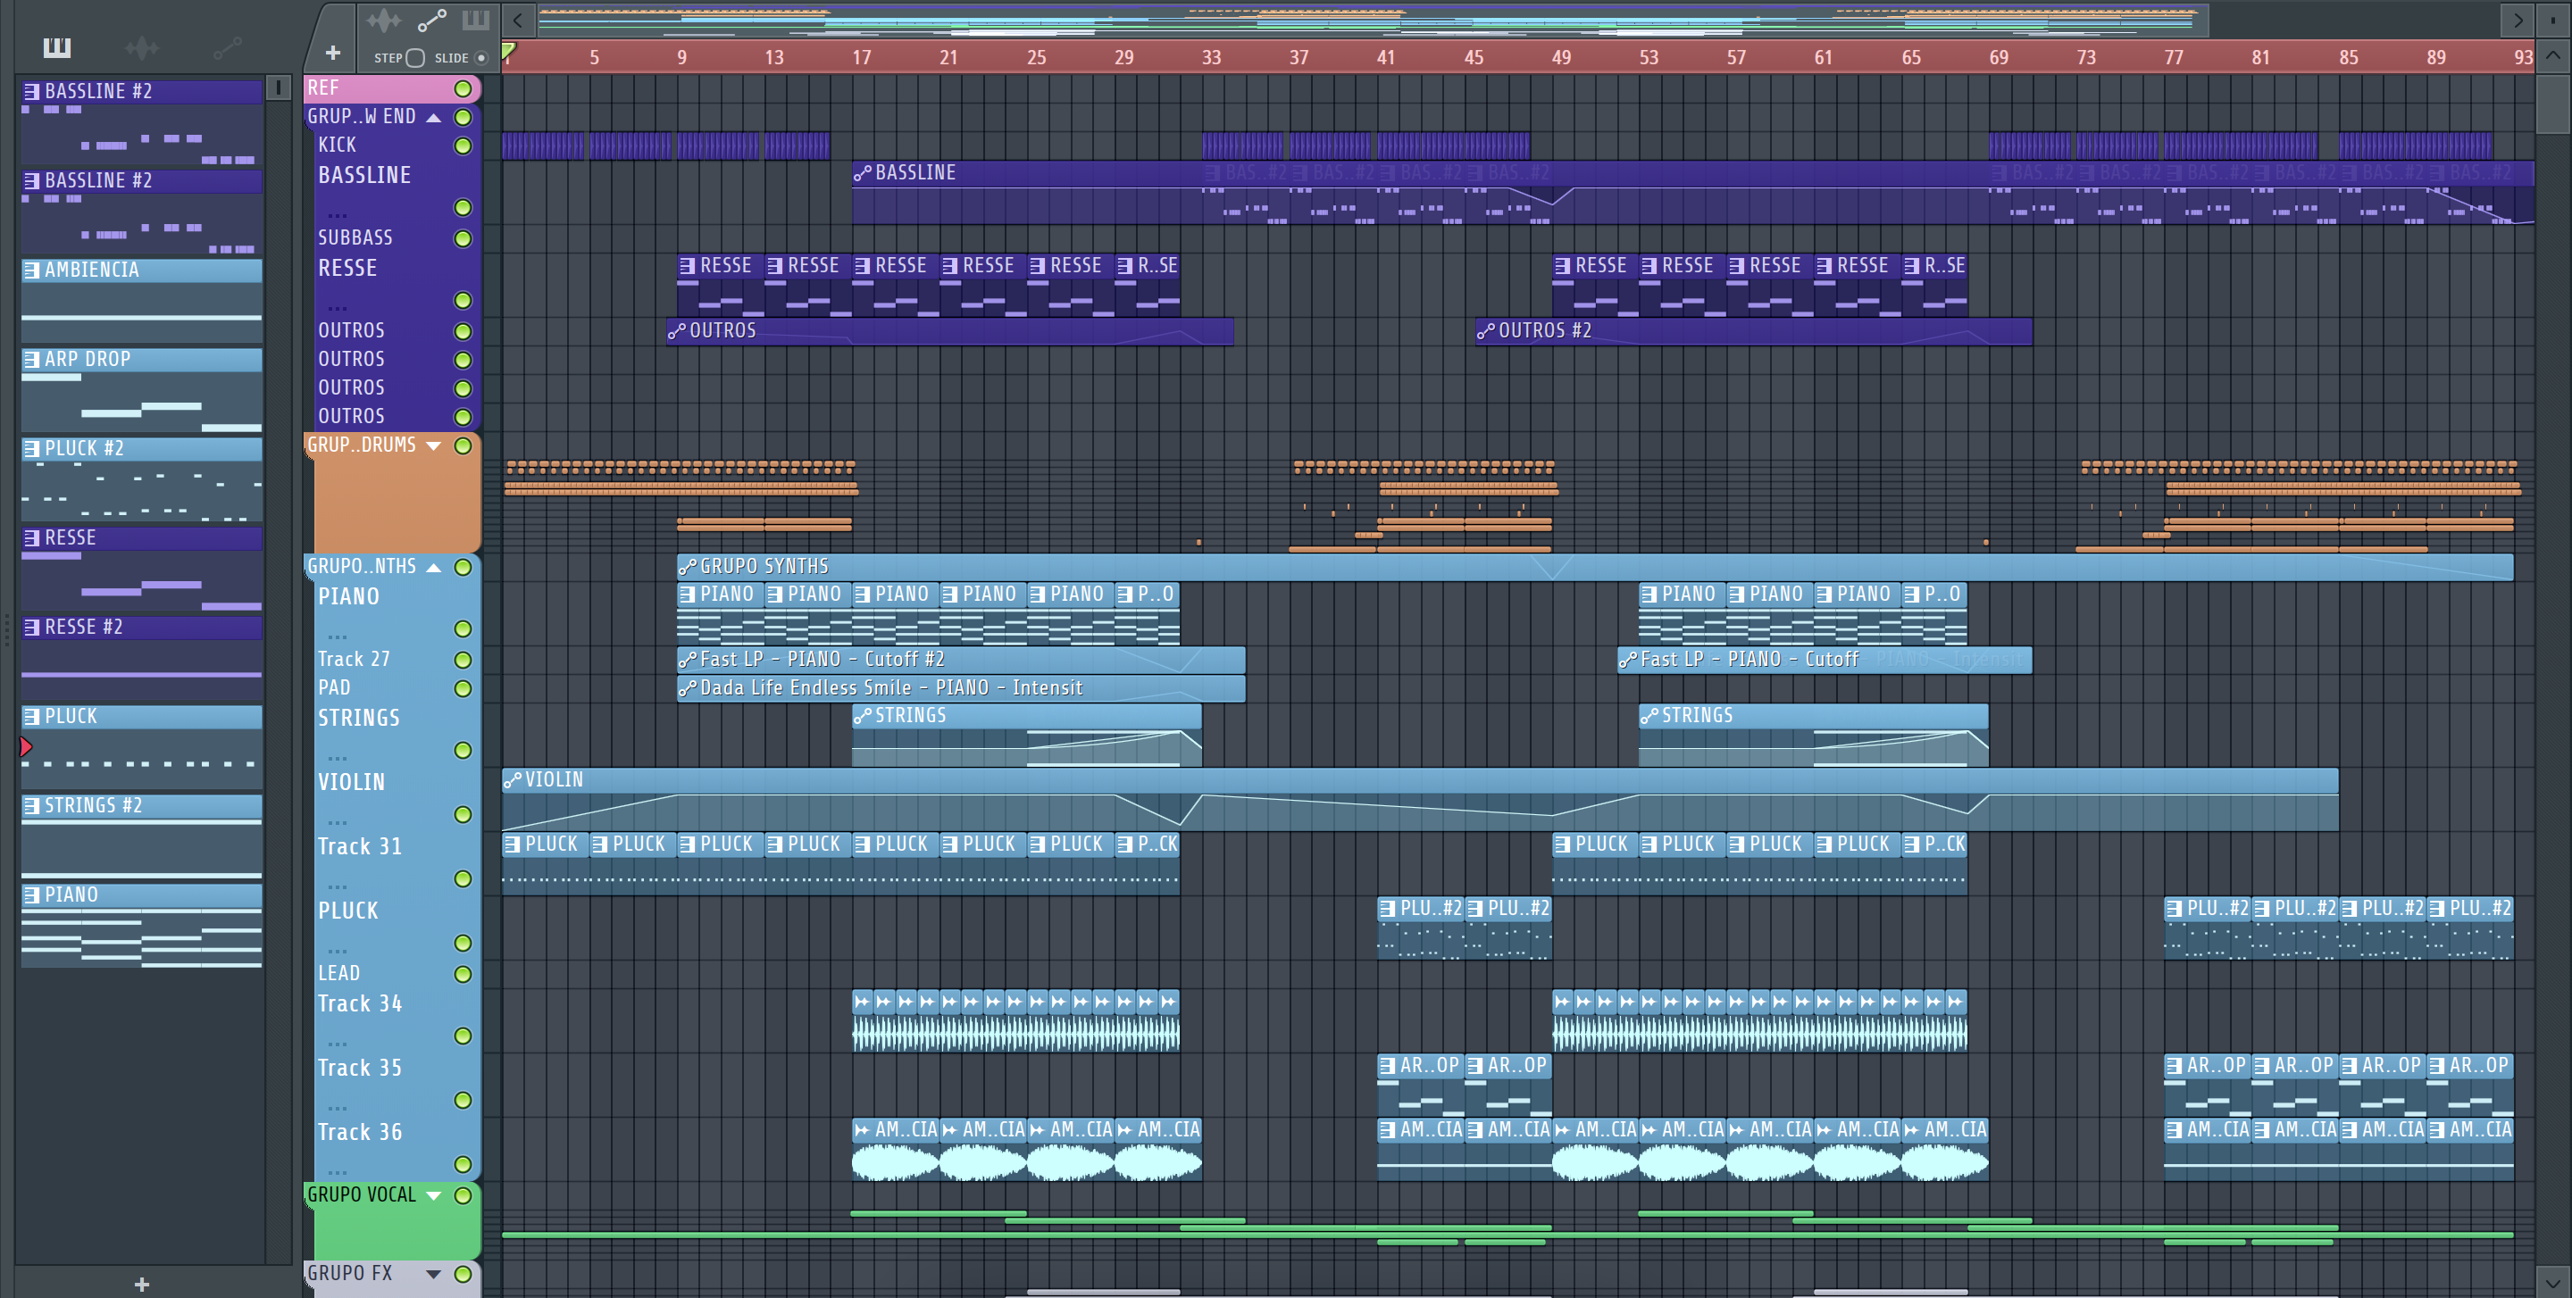Mute the REF track
Screen dimensions: 2572x1298
pos(463,88)
